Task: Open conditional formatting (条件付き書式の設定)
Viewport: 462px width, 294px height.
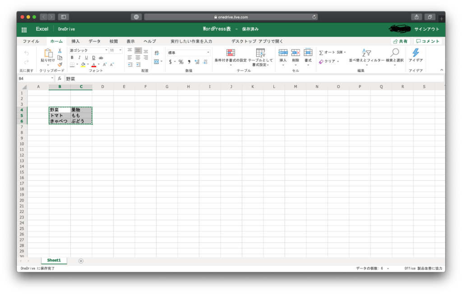Action: [231, 55]
